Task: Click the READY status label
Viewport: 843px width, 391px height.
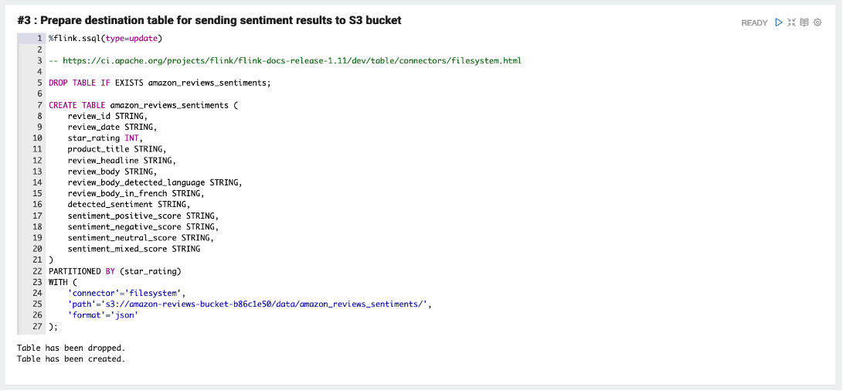Action: tap(754, 23)
